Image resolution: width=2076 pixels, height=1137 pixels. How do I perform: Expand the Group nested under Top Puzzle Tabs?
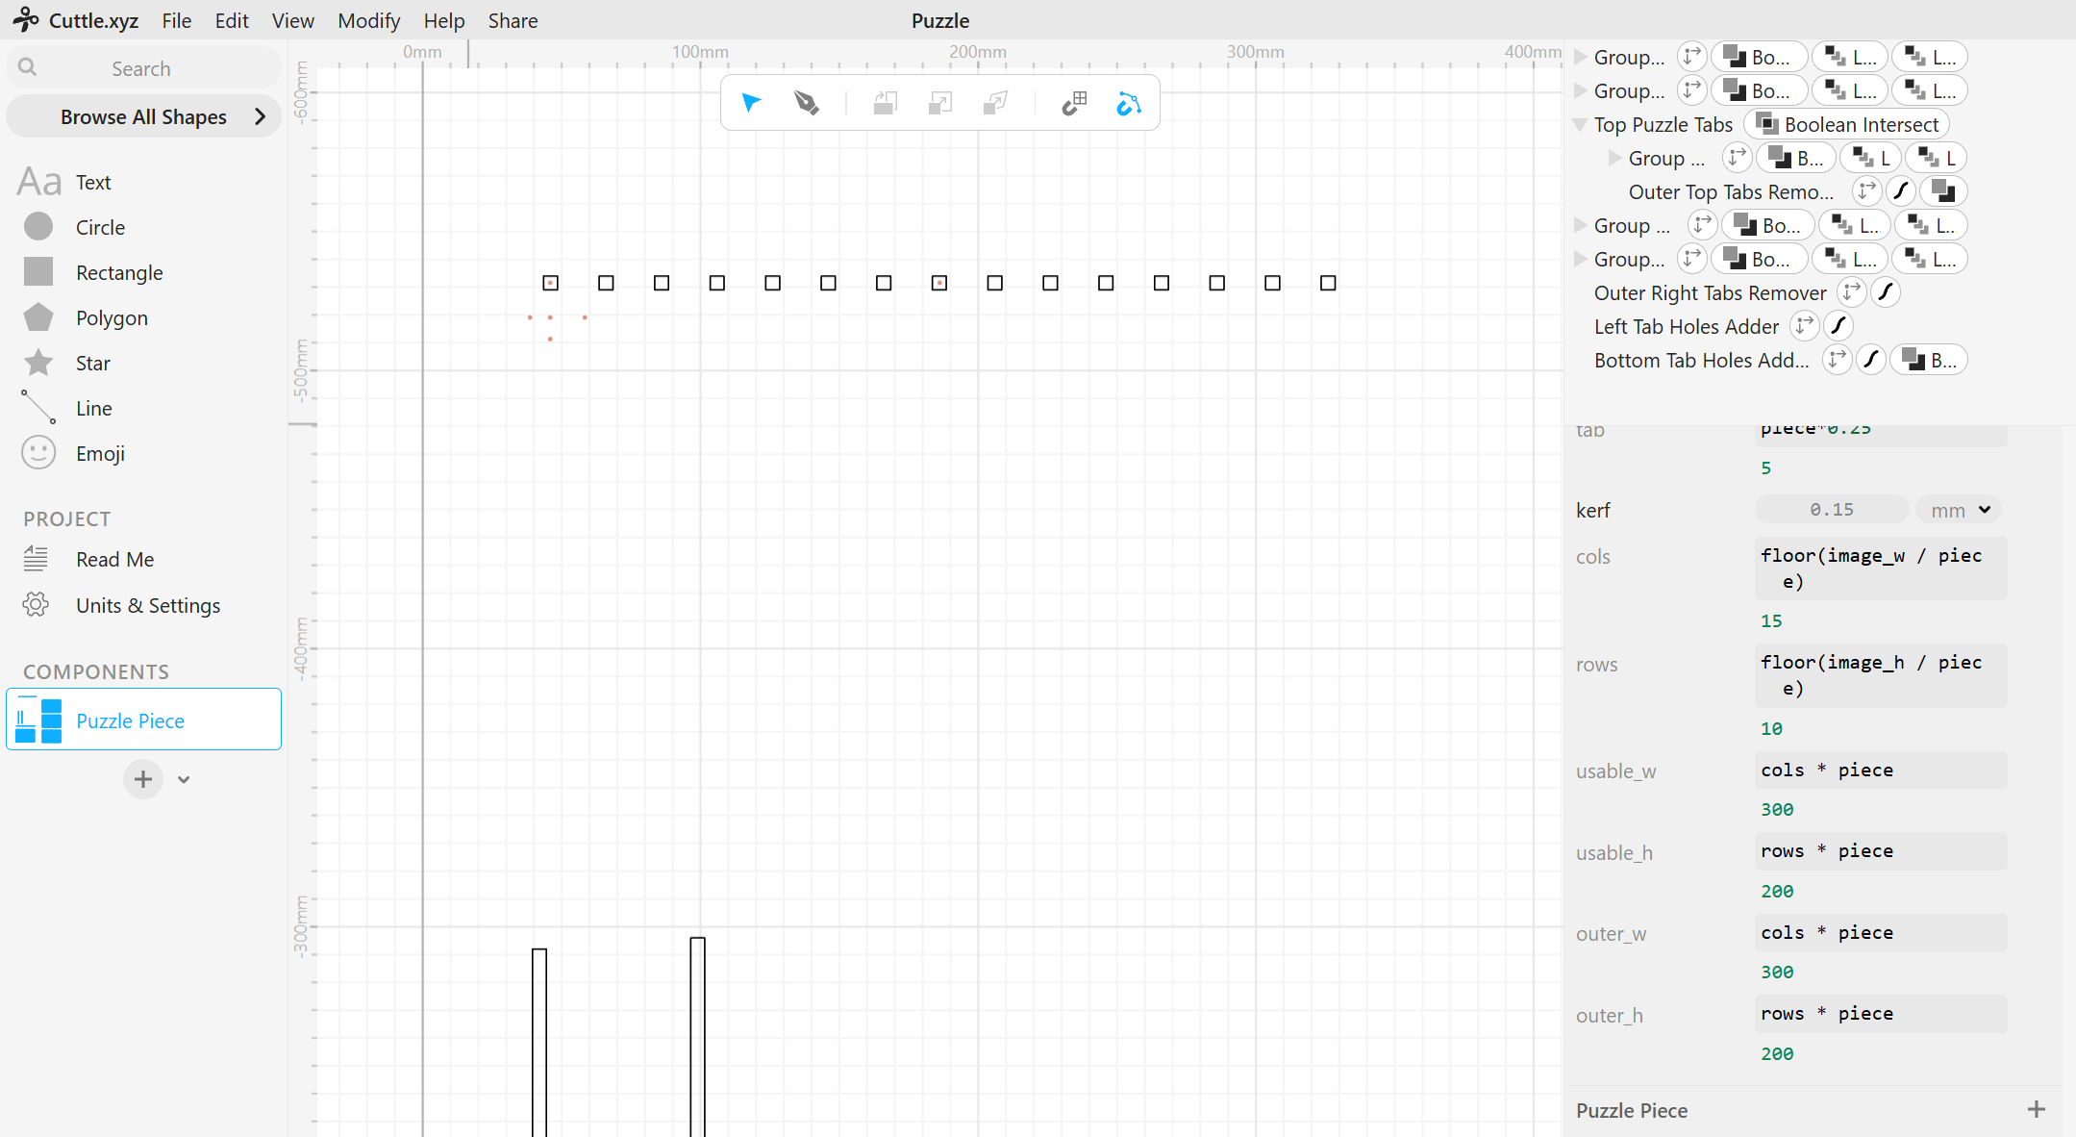click(1614, 158)
